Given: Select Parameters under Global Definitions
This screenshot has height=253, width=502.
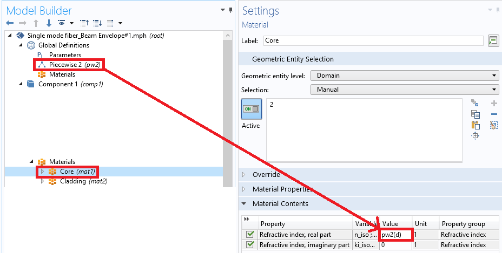Looking at the screenshot, I should [x=65, y=55].
